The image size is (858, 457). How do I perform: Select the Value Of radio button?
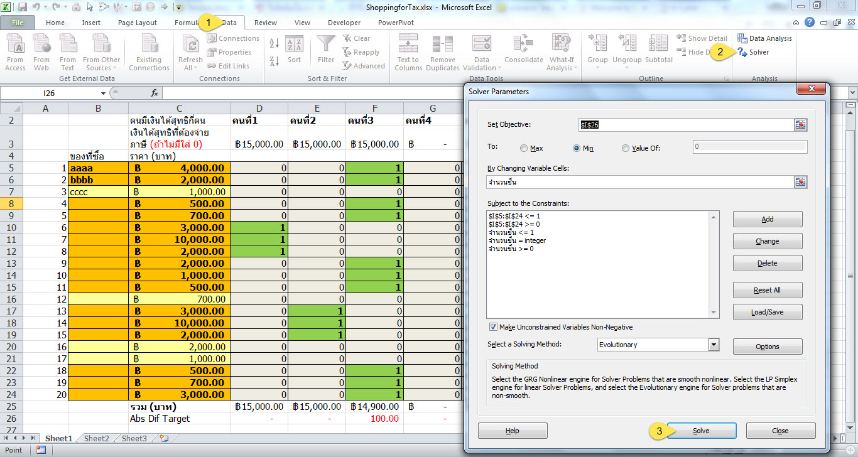pos(625,149)
